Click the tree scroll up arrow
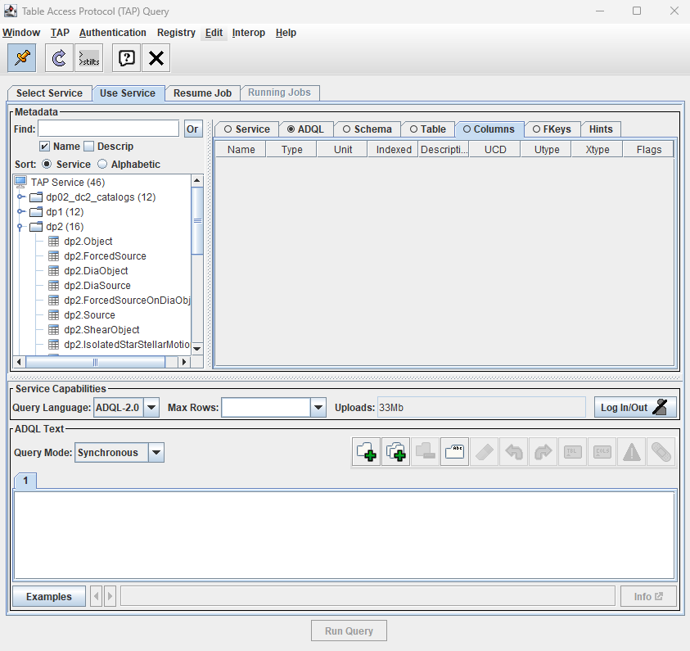Screen dimensions: 690x651 [197, 180]
